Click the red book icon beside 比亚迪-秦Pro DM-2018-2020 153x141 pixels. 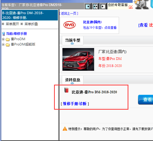(66, 90)
